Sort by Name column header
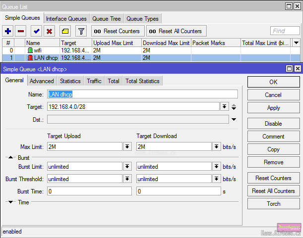Image resolution: width=303 pixels, height=238 pixels. coord(42,43)
